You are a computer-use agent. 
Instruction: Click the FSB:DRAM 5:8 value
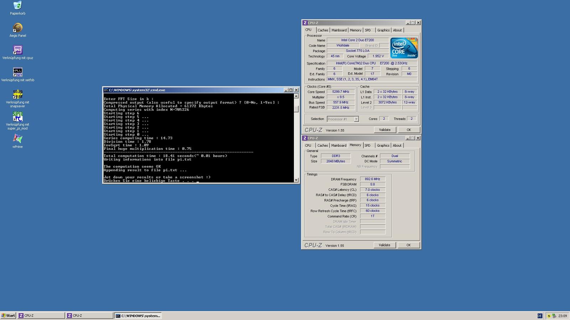coord(373,184)
